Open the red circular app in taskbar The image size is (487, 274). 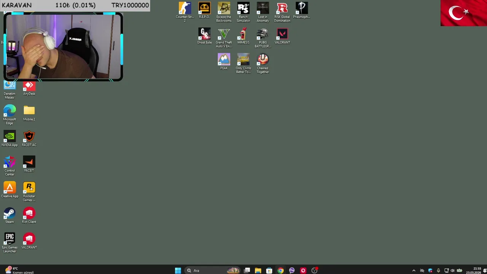(303, 271)
